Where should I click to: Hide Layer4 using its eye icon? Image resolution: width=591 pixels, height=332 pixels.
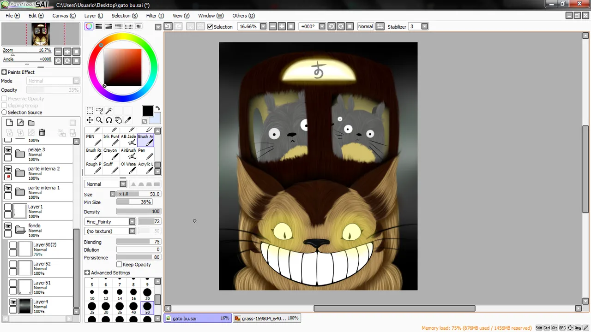13,302
